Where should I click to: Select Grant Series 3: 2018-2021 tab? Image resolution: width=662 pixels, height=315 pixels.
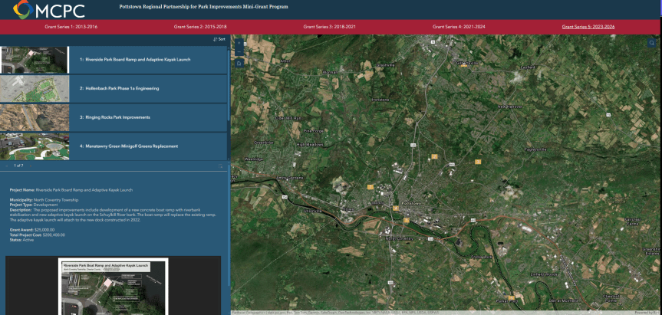click(329, 27)
